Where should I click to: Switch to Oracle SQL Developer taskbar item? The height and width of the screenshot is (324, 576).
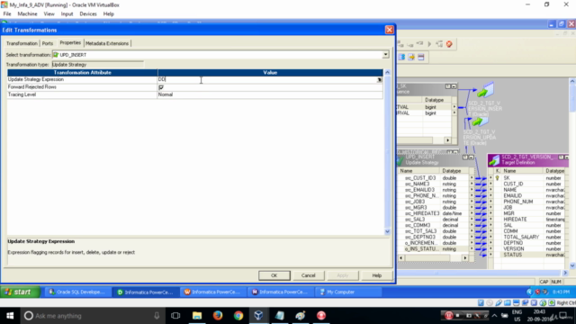pyautogui.click(x=77, y=292)
